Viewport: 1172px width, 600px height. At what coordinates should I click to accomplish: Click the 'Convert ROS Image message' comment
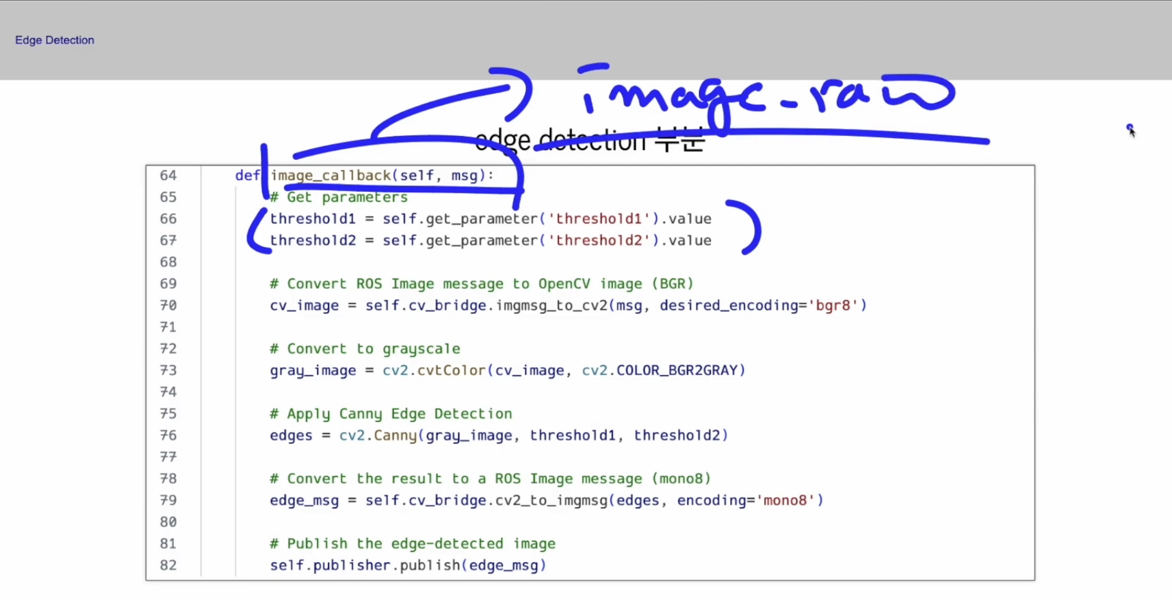[x=481, y=284]
